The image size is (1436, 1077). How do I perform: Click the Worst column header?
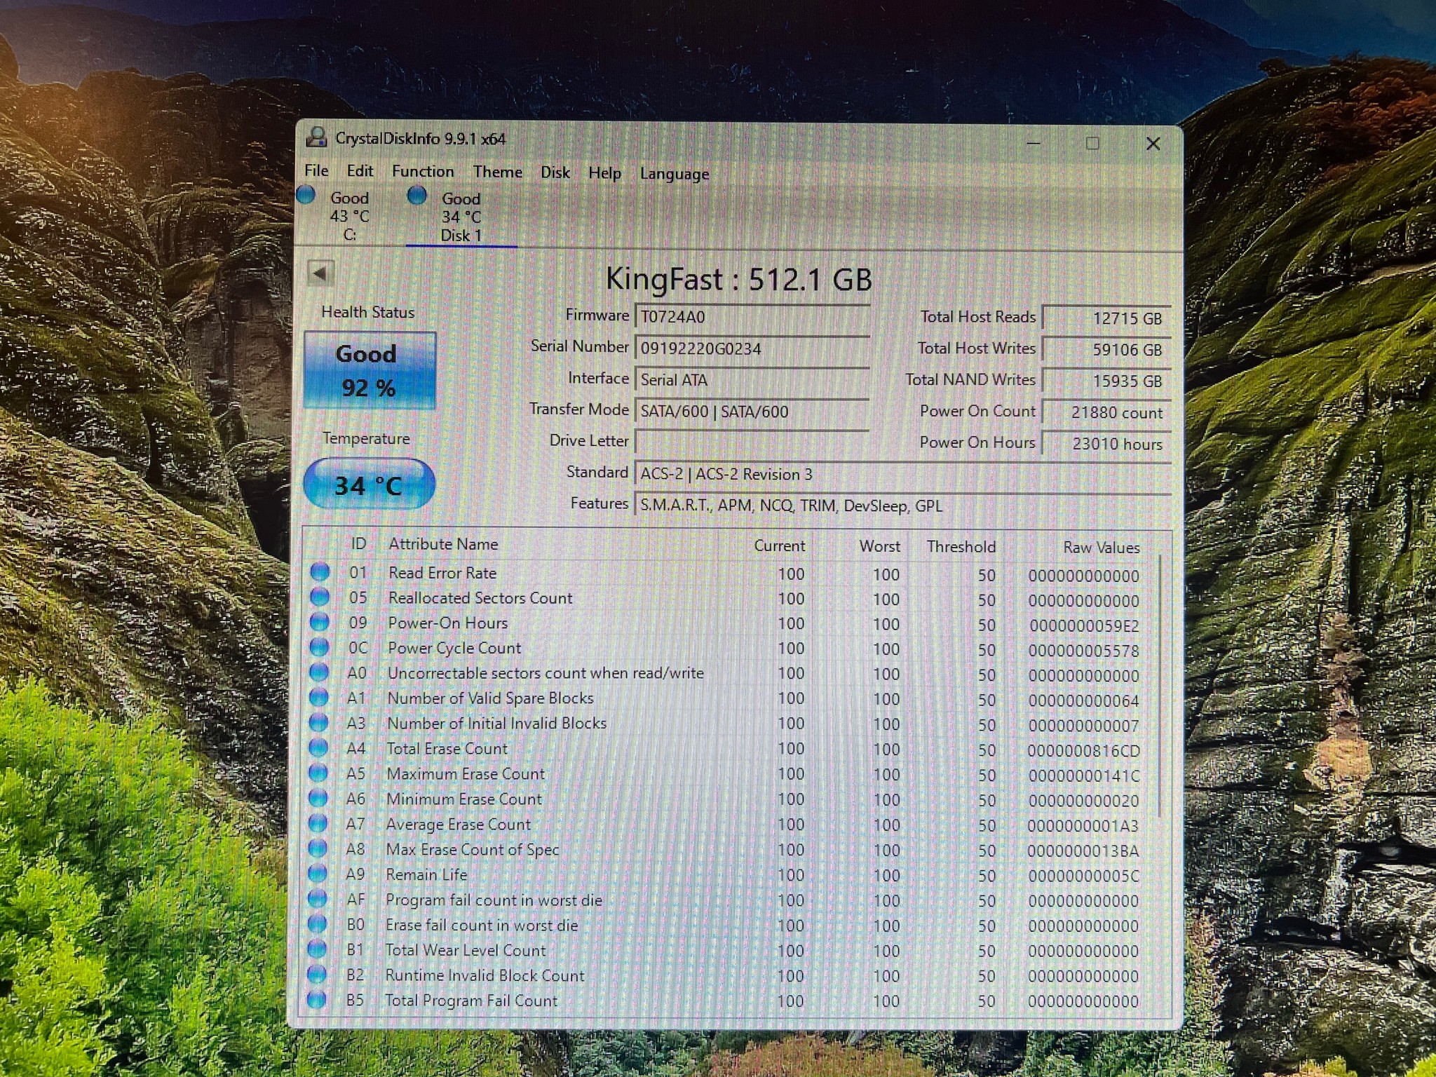click(880, 546)
